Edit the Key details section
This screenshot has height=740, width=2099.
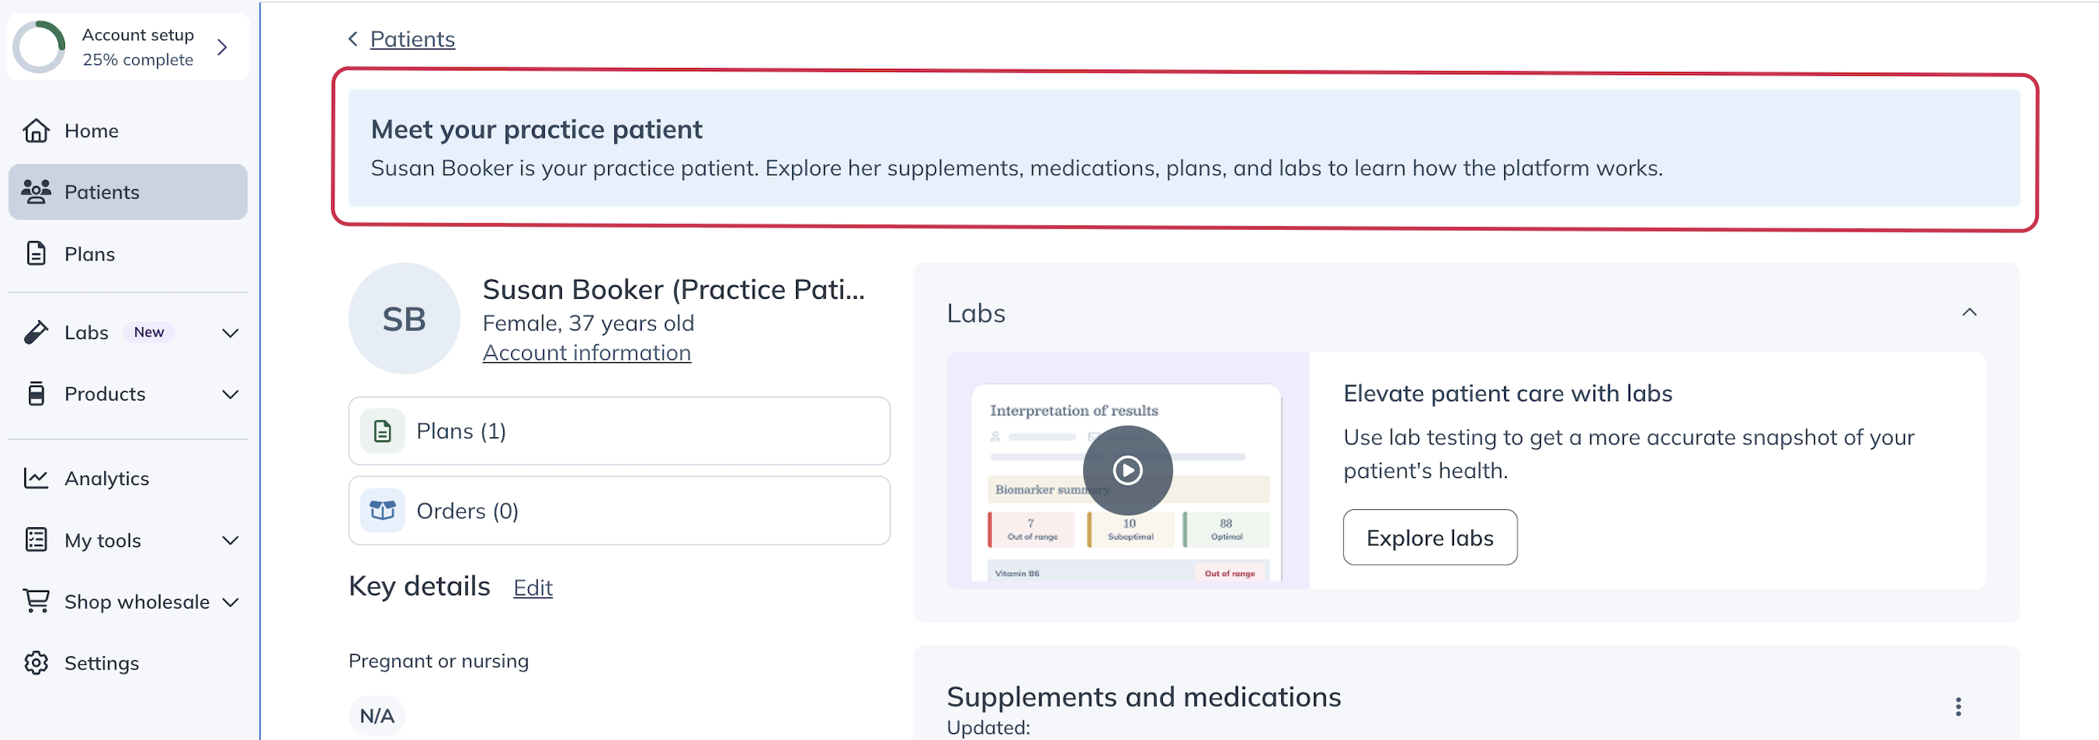[x=532, y=587]
